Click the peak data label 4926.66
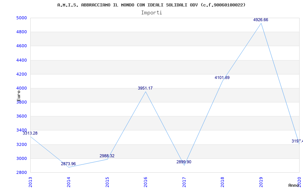The height and width of the screenshot is (189, 303). [261, 20]
